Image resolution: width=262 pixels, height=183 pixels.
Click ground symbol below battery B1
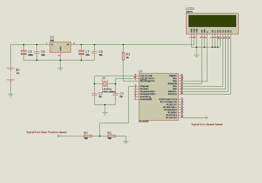tap(10, 95)
